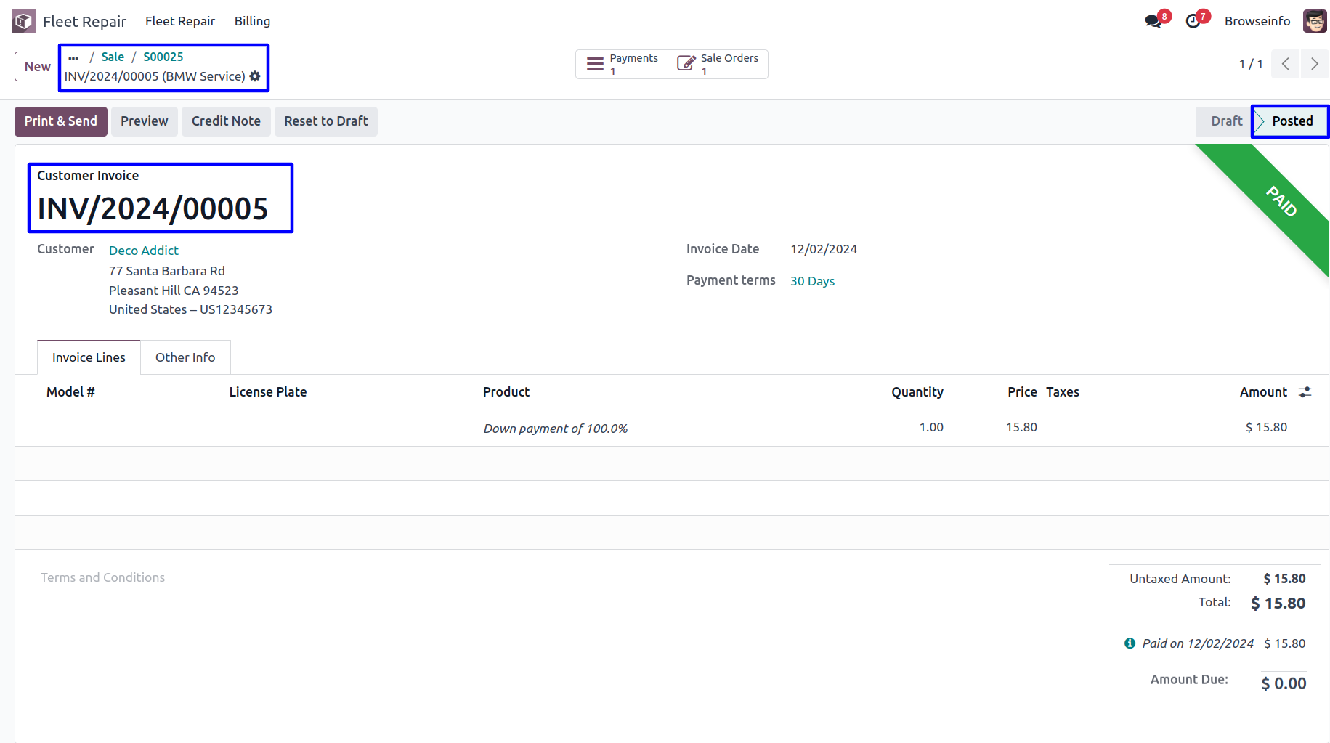This screenshot has width=1330, height=743.
Task: Open the Billing menu
Action: pyautogui.click(x=252, y=21)
